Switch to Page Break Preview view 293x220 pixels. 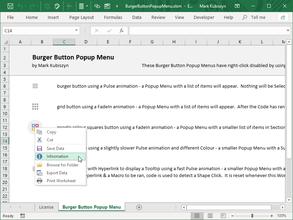coord(223,216)
